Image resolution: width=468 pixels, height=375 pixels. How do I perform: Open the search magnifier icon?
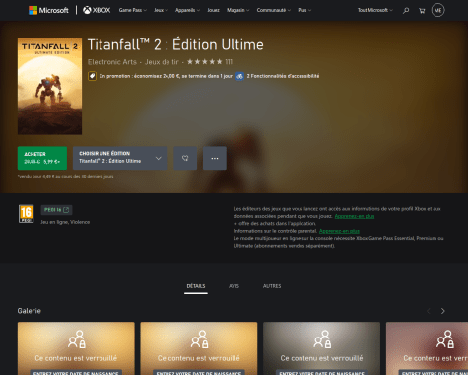(x=406, y=10)
